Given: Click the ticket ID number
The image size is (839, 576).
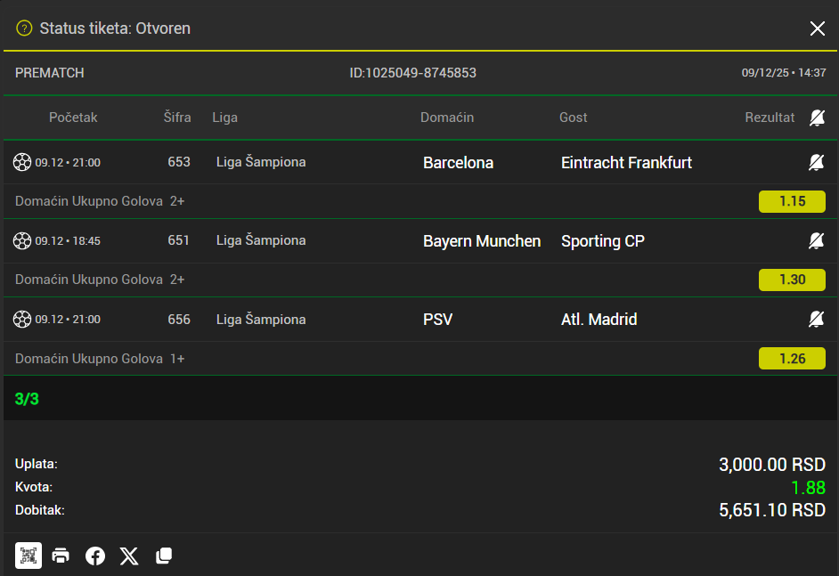Looking at the screenshot, I should coord(413,73).
